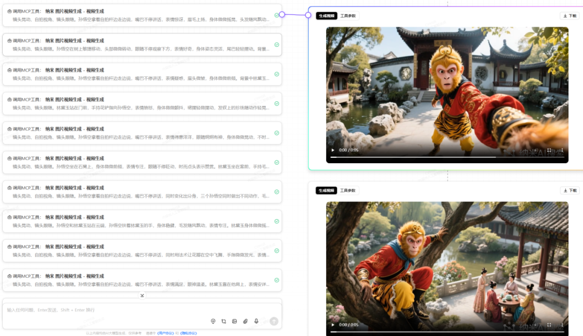Play the video of the monkey on the tree
The height and width of the screenshot is (336, 583).
(x=333, y=325)
